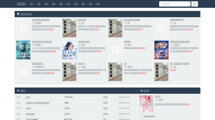
Task: Open the book title ending with "np"
Action: click(x=132, y=20)
